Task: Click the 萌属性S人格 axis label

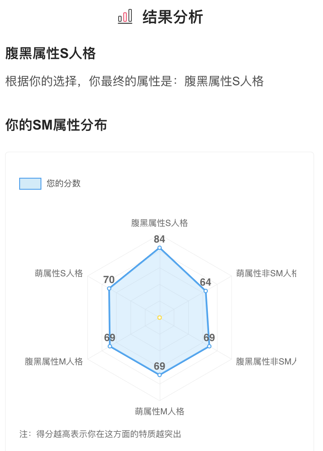Action: point(59,273)
